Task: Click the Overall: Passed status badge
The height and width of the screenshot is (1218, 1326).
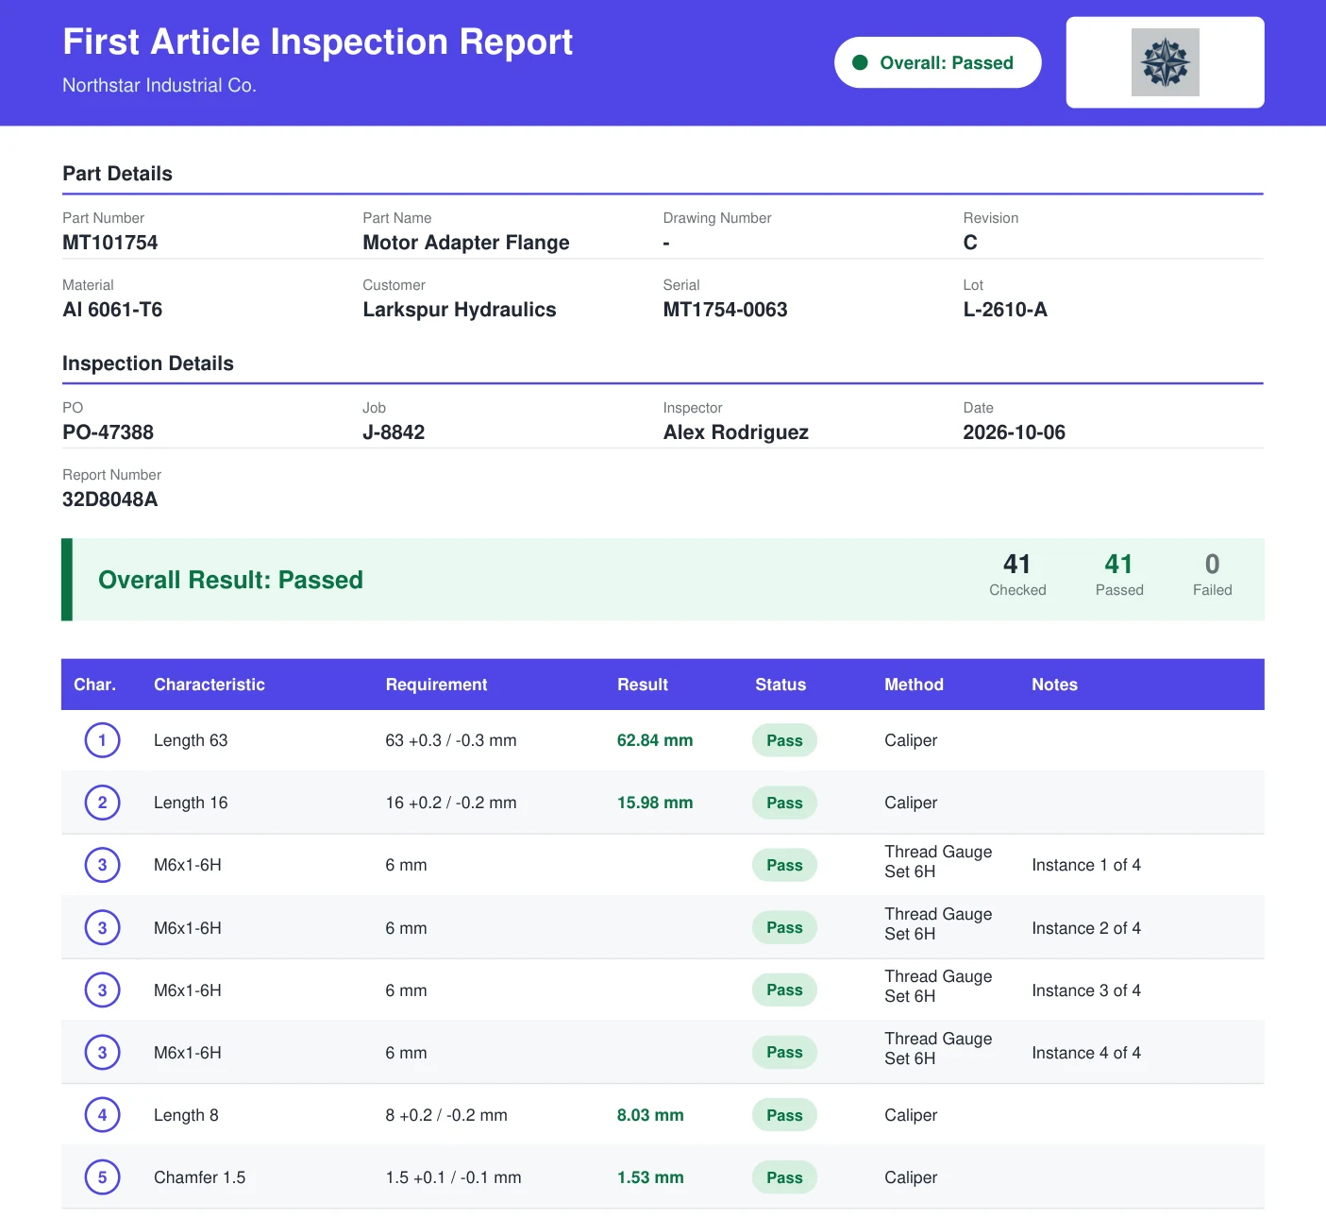Action: tap(937, 62)
